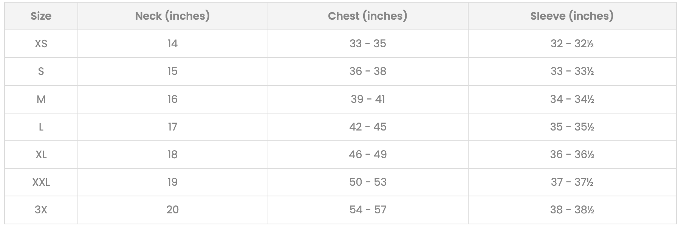Click neck measurement 20 cell
The image size is (681, 227).
[172, 210]
